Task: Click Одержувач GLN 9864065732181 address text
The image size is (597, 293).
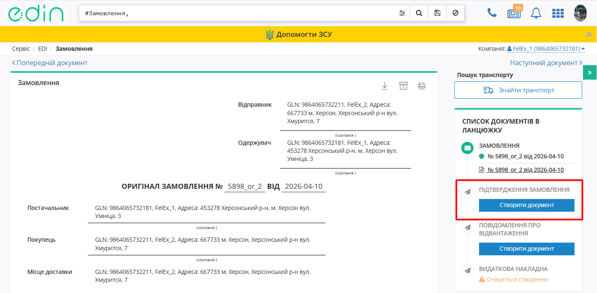Action: click(342, 151)
